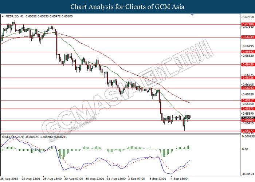Viewport: 255px width, 182px height.
Task: Click the 29 Aug 15:00 time label
Action: click(x=52, y=179)
